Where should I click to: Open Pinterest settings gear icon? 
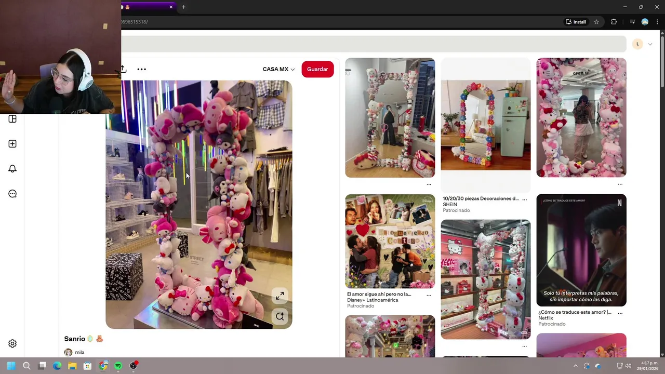12,344
